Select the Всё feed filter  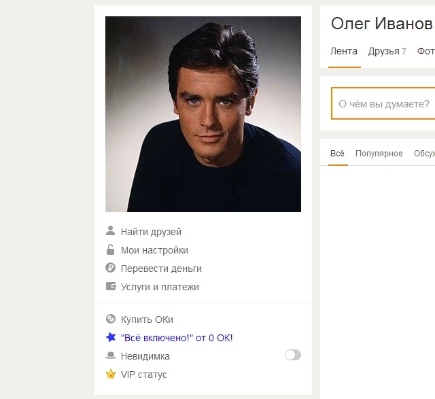(x=337, y=154)
